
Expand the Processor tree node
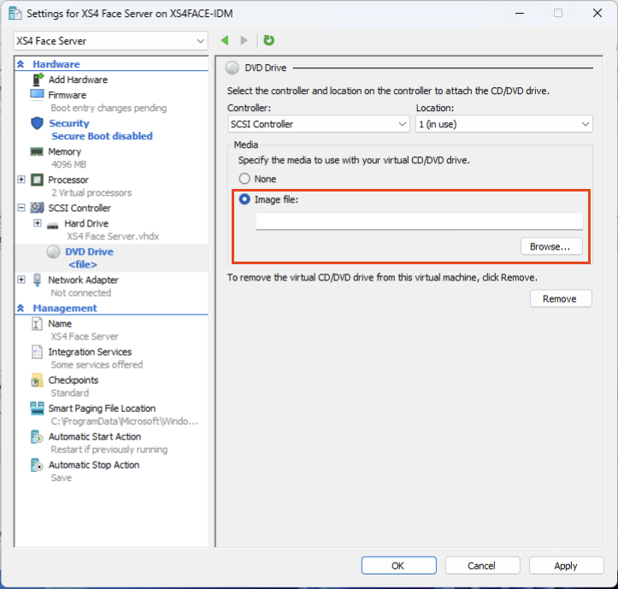21,180
